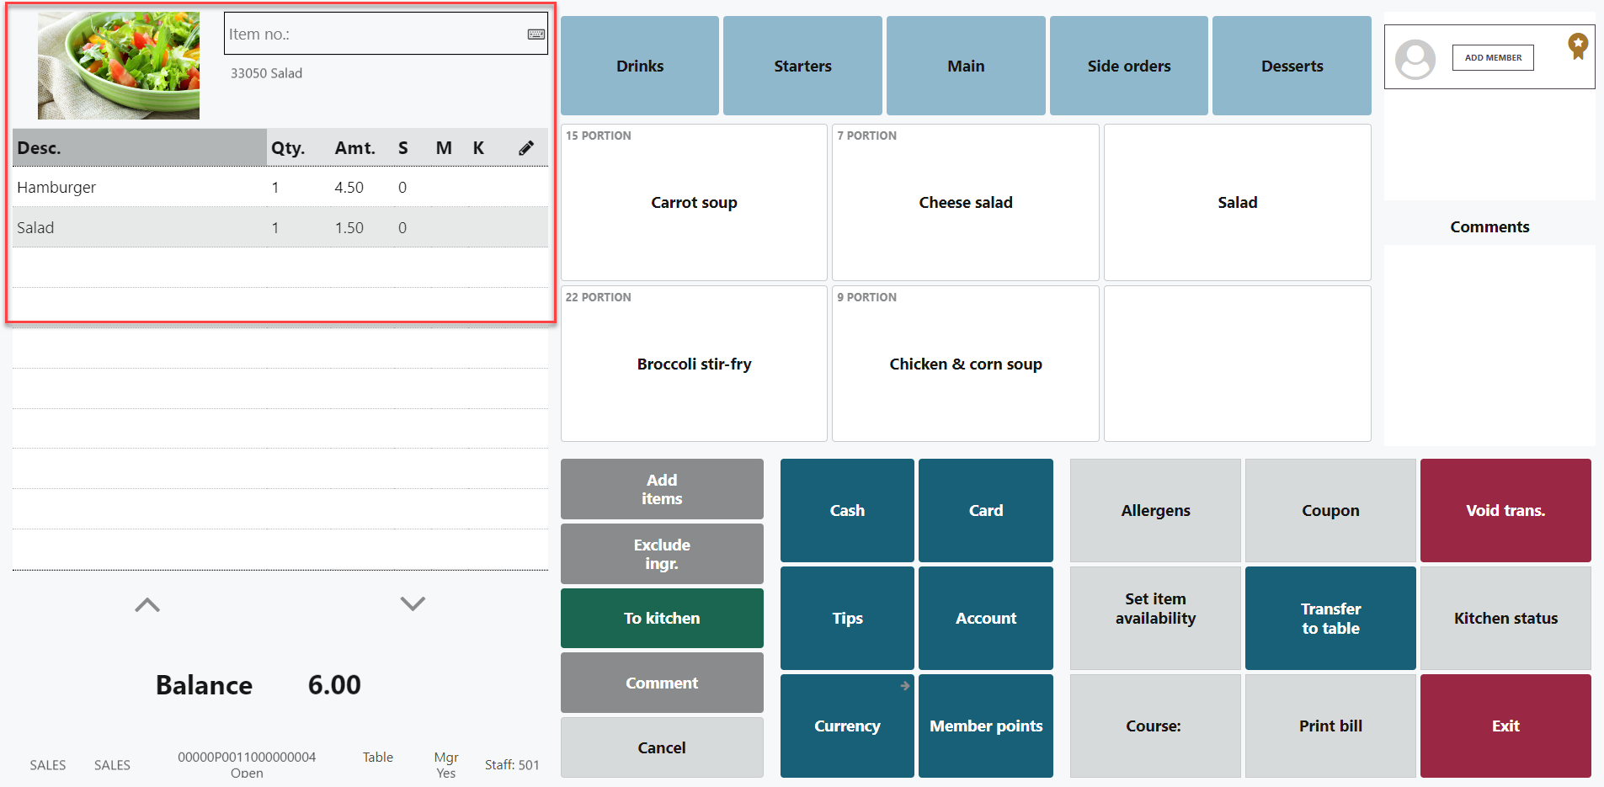Move down with the down chevron arrow

point(413,604)
